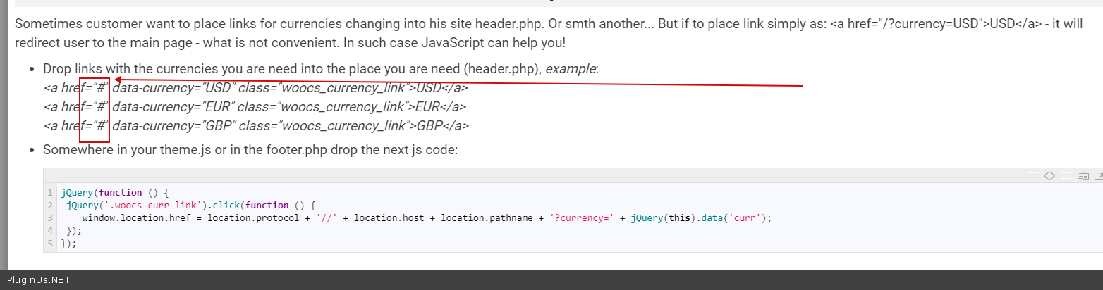Click the italic word "example"
Screen dimensions: 1103x290
pyautogui.click(x=571, y=69)
